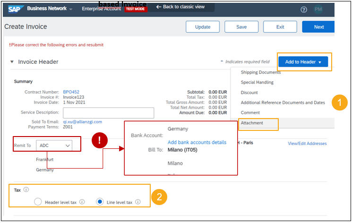Viewport: 352px width, 223px height.
Task: Click the error message about resubmitting
Action: coord(56,45)
